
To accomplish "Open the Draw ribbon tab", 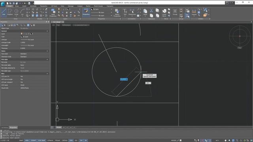I will [x=17, y=6].
